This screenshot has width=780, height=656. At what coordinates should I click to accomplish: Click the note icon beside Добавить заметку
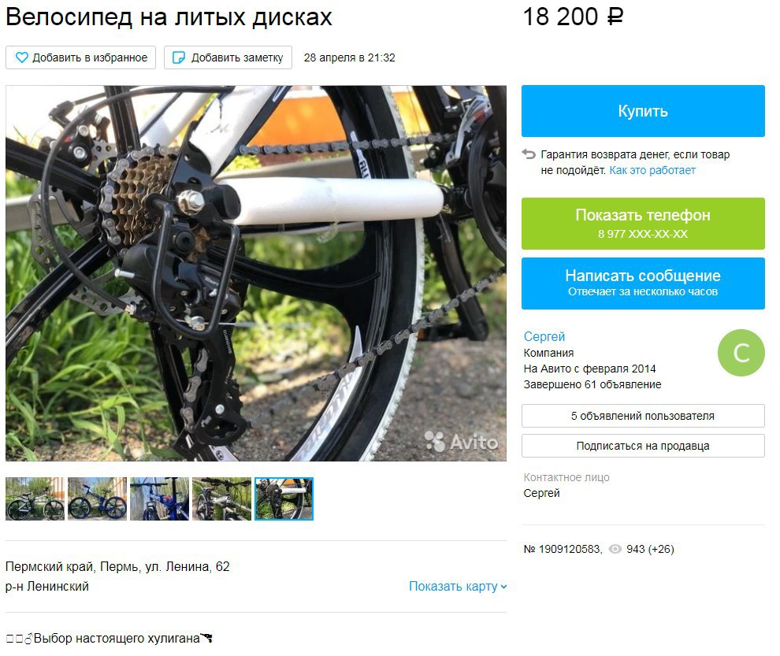pos(179,57)
